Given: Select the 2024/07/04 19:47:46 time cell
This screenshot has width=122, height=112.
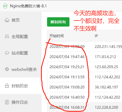Looking at the screenshot, I should click(x=67, y=57).
